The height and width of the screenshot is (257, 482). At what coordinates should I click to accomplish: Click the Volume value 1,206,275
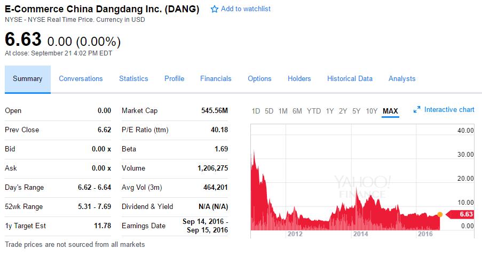point(213,168)
